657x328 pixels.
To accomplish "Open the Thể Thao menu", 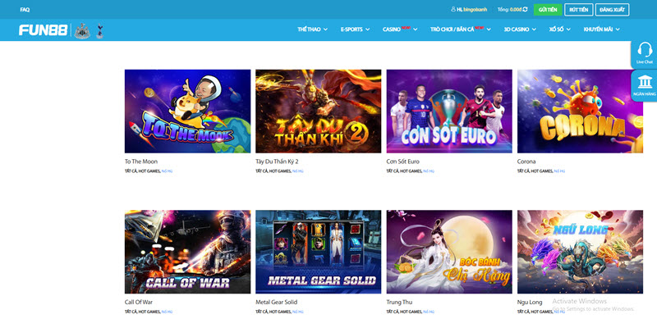I will click(309, 30).
